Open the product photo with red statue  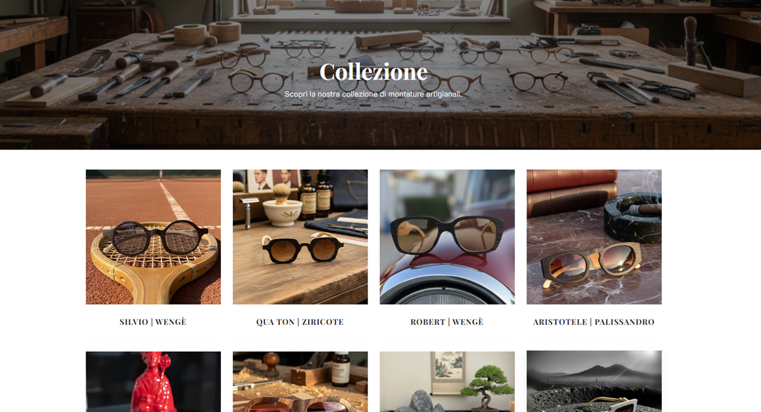153,382
